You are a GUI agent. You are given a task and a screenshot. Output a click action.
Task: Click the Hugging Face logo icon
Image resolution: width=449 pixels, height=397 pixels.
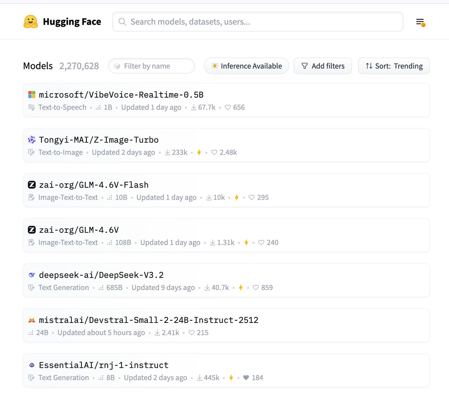30,21
